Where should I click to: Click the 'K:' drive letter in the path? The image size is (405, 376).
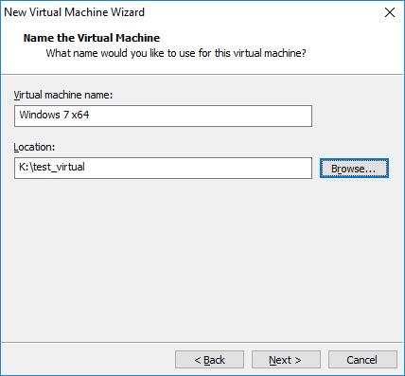(24, 167)
